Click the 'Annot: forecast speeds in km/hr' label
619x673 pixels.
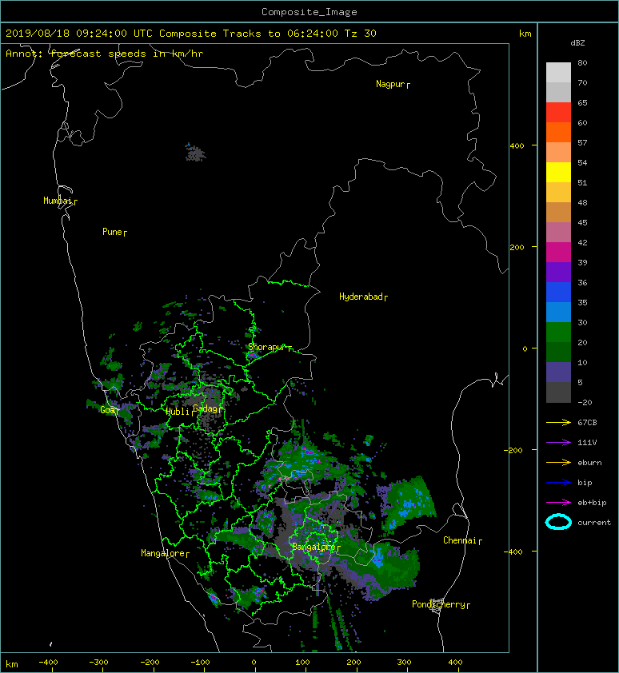(x=105, y=54)
